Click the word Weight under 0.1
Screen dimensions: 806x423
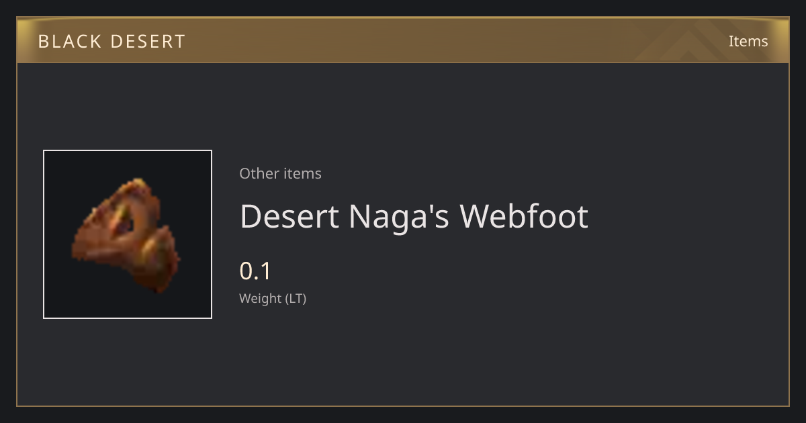coord(261,299)
